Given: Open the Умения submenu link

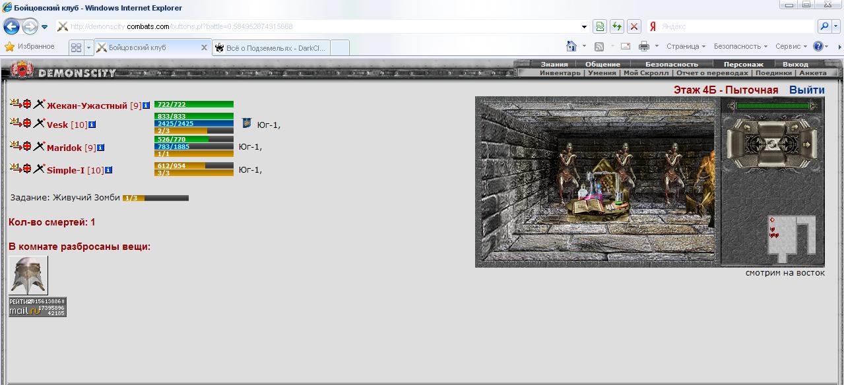Looking at the screenshot, I should tap(601, 73).
